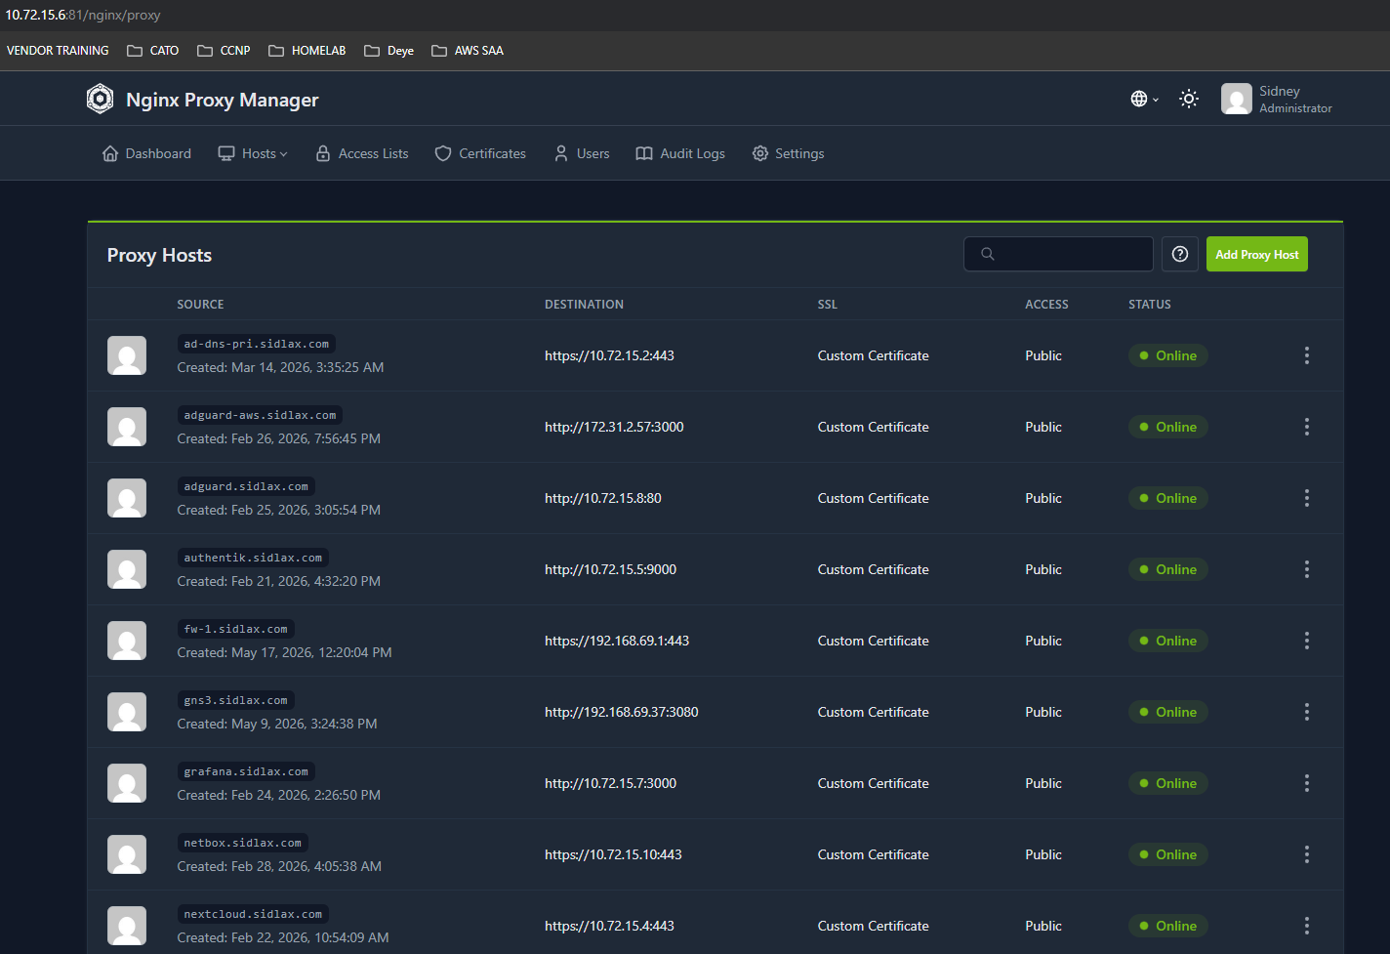Viewport: 1390px width, 954px height.
Task: Click the avatar icon for adguard.sidlax.com
Action: 127,498
